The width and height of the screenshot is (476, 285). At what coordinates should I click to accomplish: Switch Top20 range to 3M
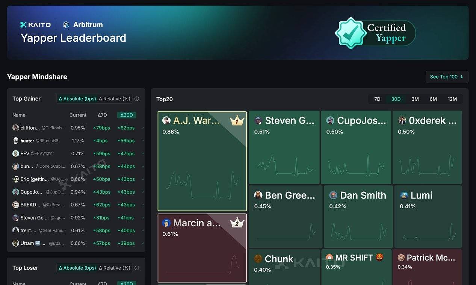[415, 99]
